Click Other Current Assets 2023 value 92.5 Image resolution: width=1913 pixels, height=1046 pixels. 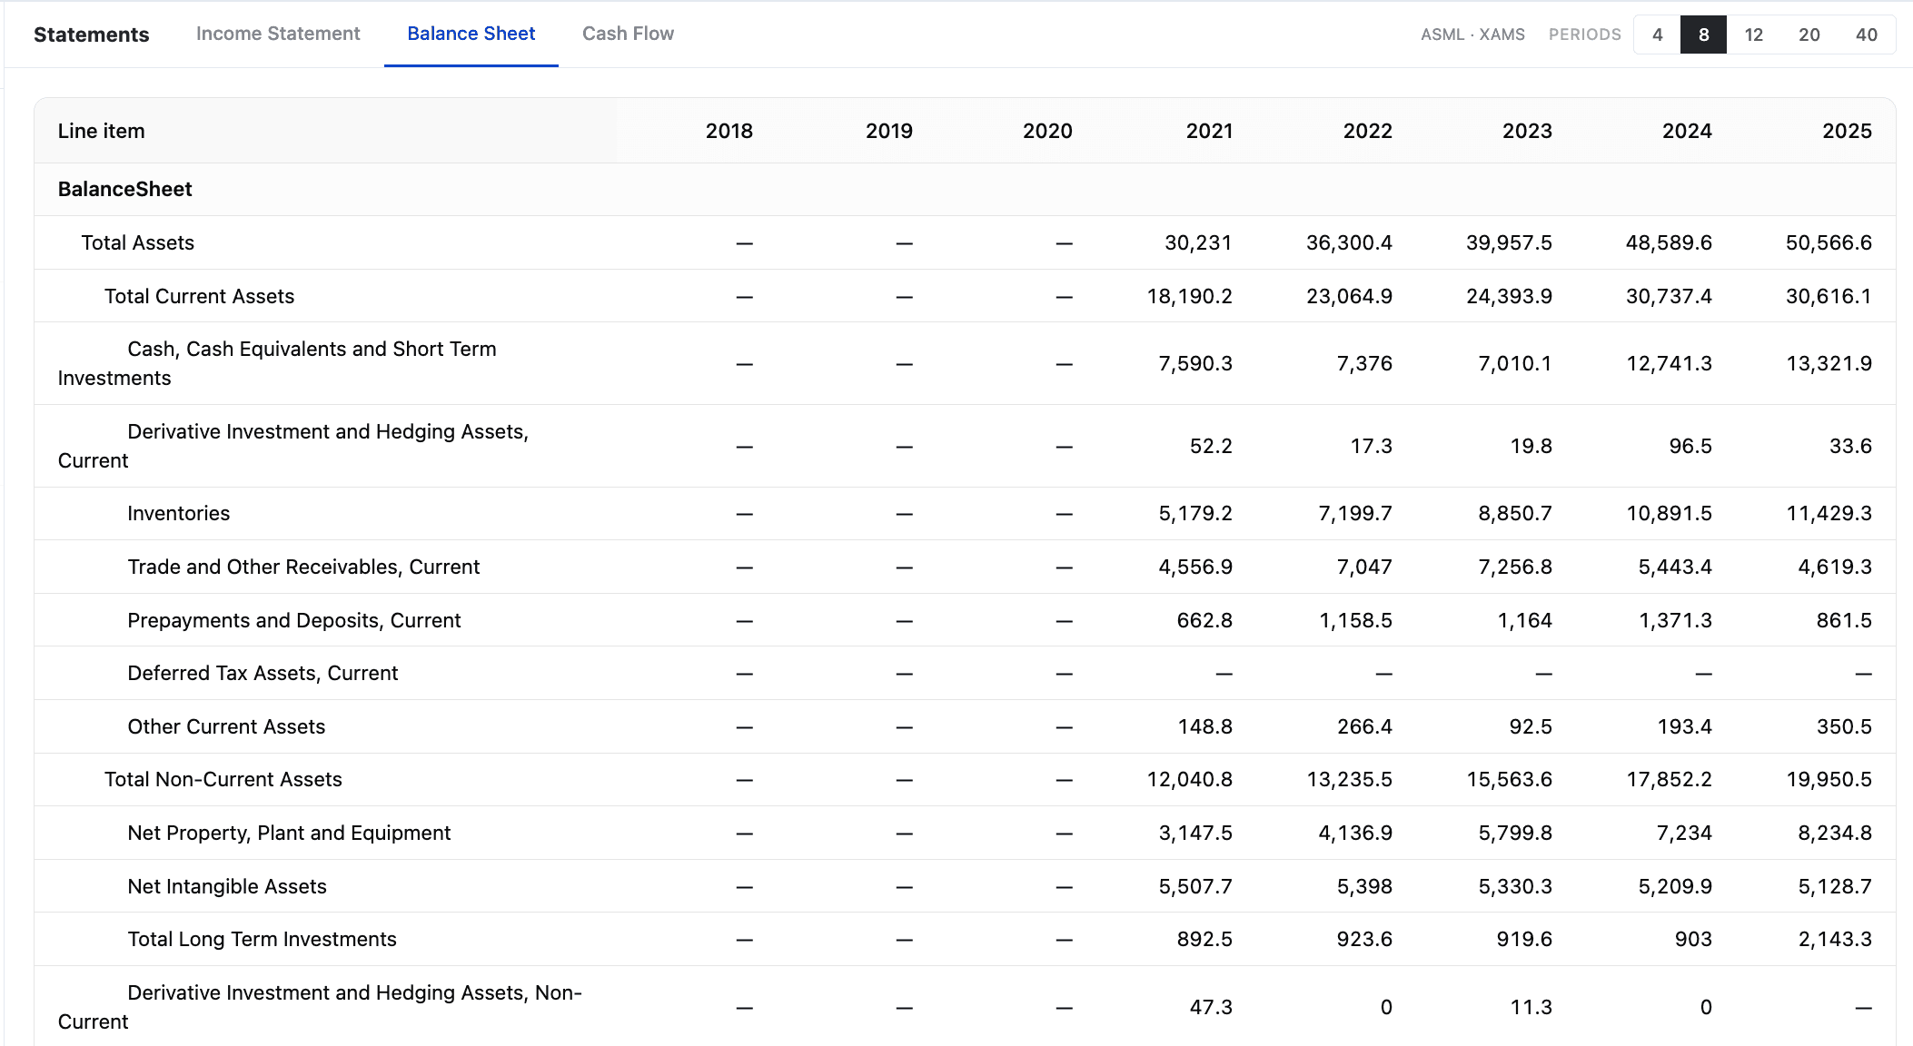[x=1531, y=726]
